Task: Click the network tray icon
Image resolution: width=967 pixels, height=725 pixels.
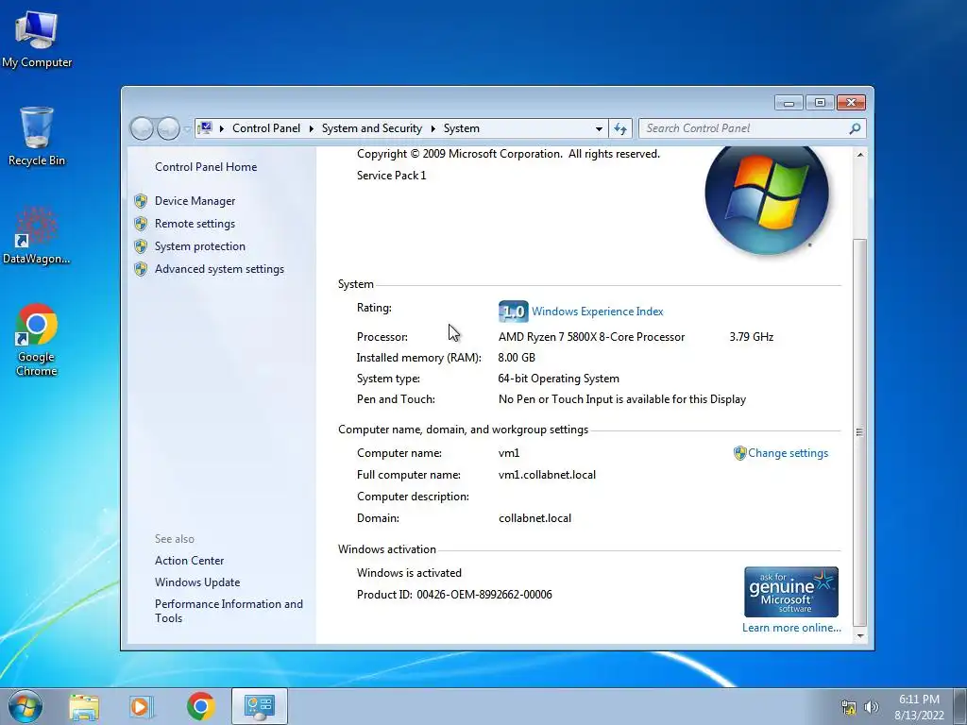Action: (x=849, y=707)
